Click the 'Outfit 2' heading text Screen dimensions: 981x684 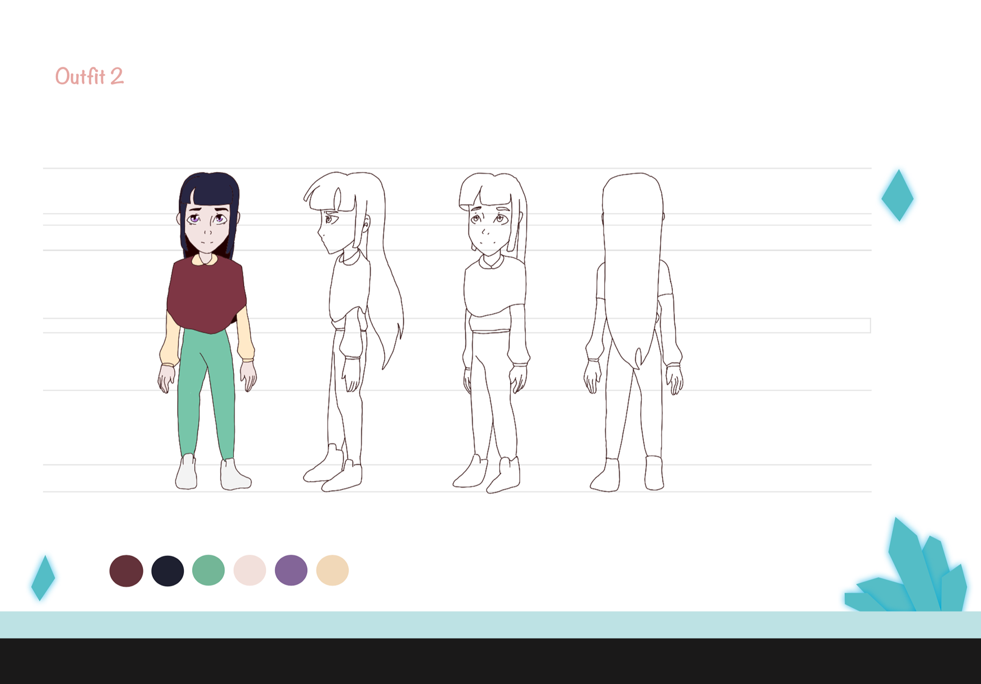89,76
